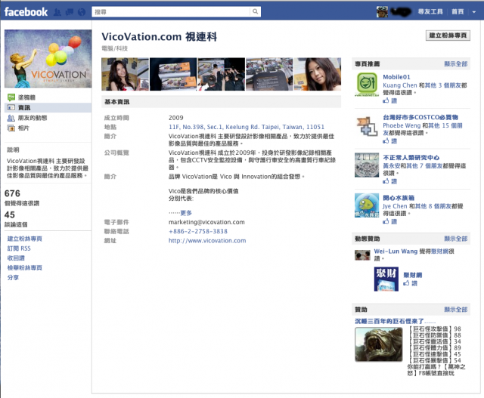Click the user avatar in top bar
This screenshot has height=398, width=484.
tap(382, 12)
